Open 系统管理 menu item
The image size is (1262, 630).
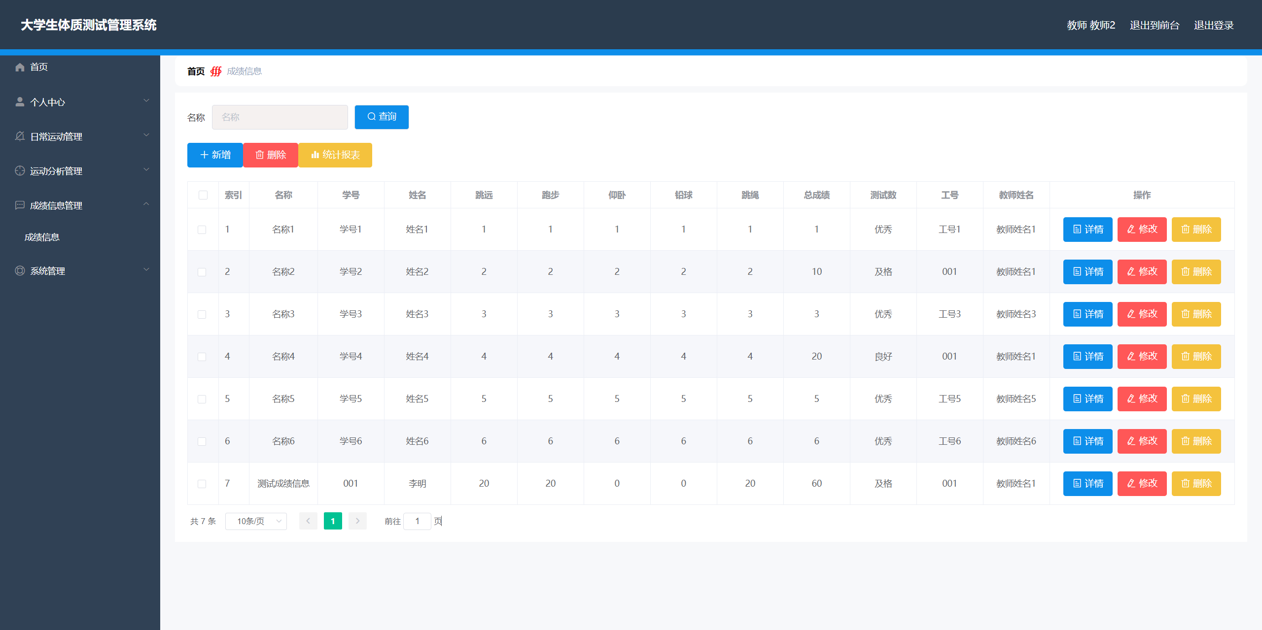[80, 271]
